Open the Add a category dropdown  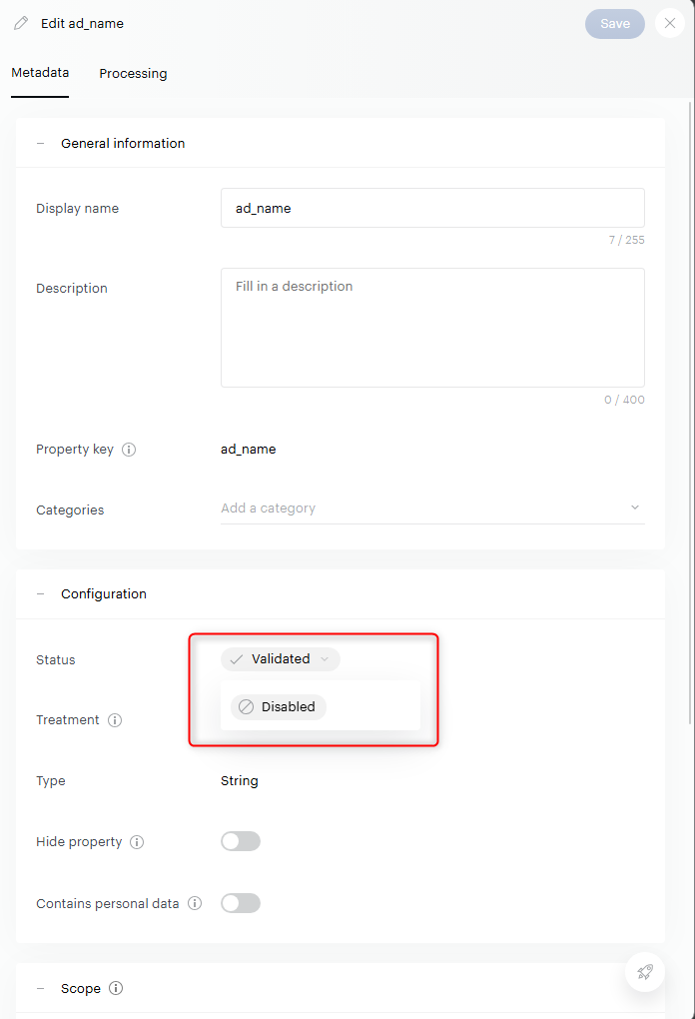(431, 509)
